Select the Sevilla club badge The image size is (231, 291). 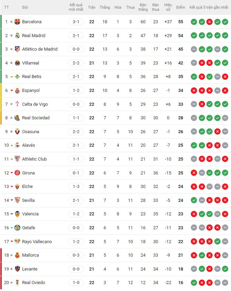tap(18, 200)
